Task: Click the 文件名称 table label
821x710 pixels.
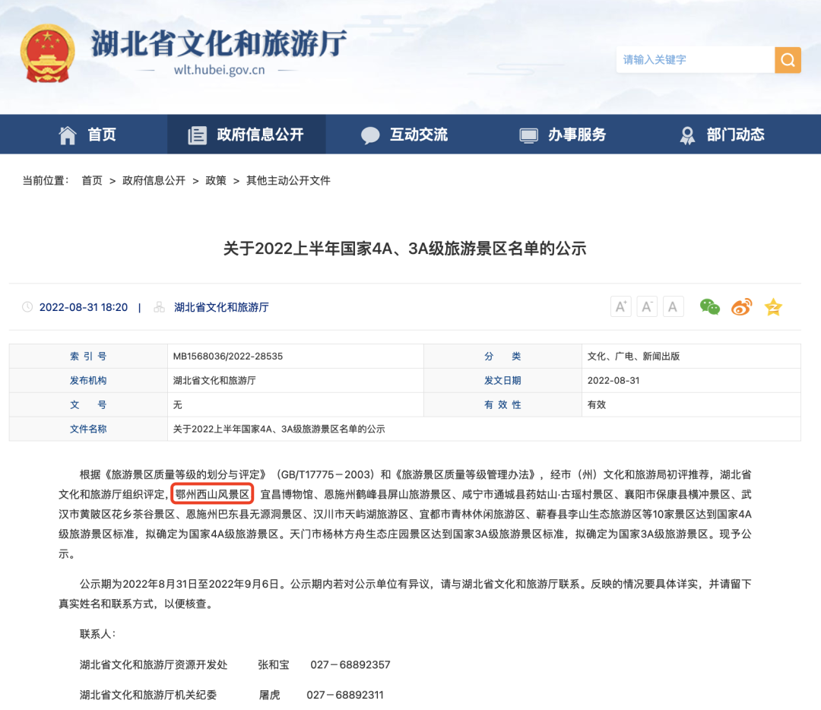Action: tap(88, 429)
